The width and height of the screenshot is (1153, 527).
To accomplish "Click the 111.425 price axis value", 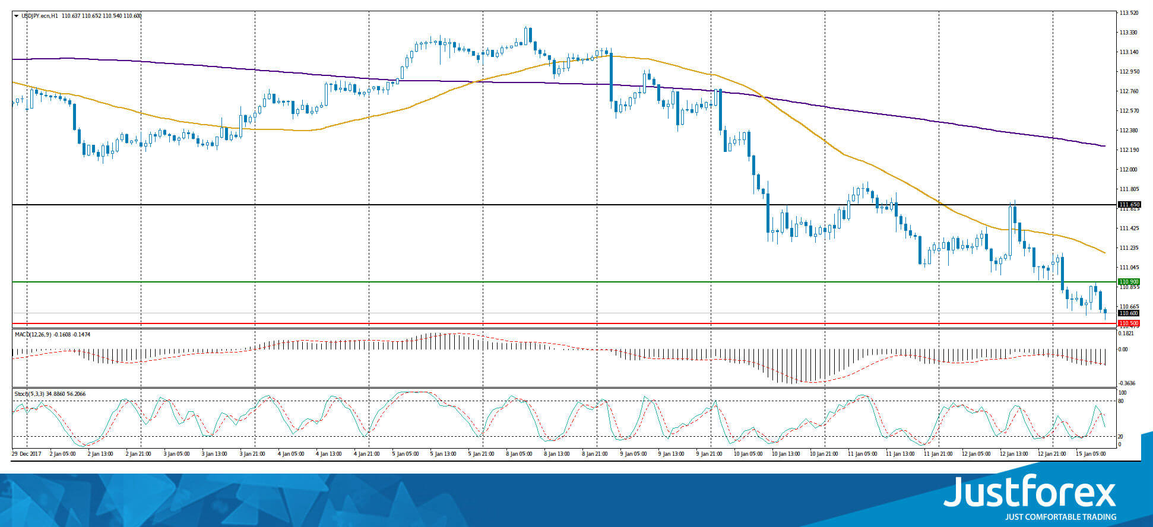I will click(1129, 228).
